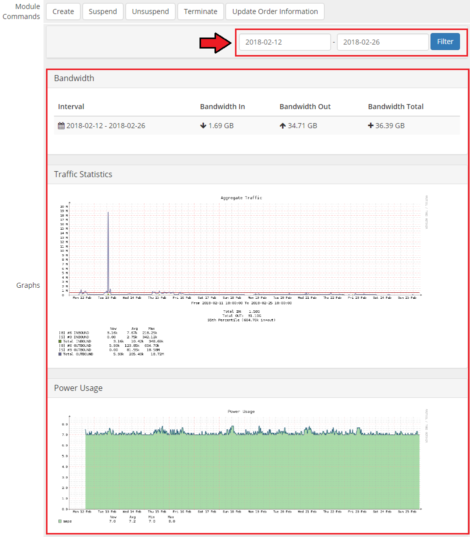470x537 pixels.
Task: Click the 36.39 GB value
Action: coord(390,126)
